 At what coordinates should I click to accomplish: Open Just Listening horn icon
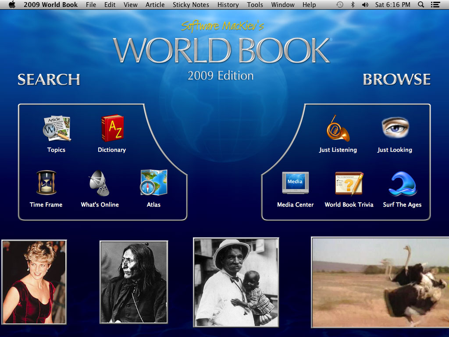pos(338,129)
